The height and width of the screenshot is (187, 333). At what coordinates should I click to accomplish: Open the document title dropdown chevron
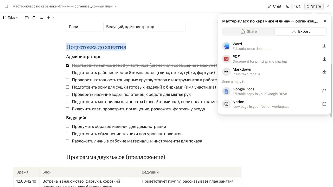(x=115, y=6)
